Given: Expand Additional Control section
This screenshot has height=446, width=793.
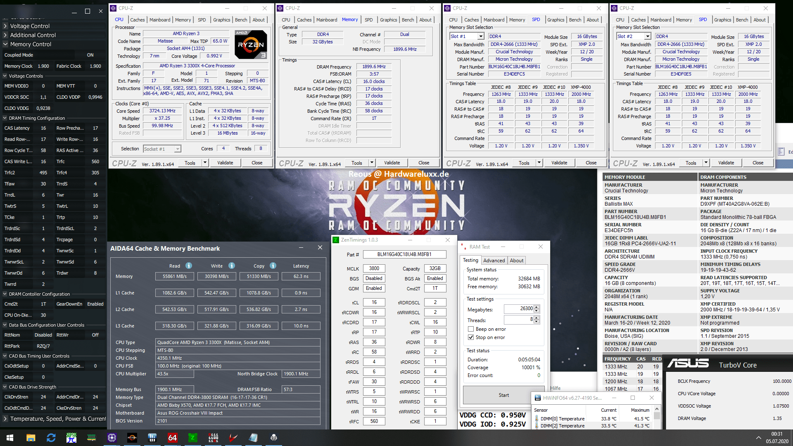Looking at the screenshot, I should point(33,35).
